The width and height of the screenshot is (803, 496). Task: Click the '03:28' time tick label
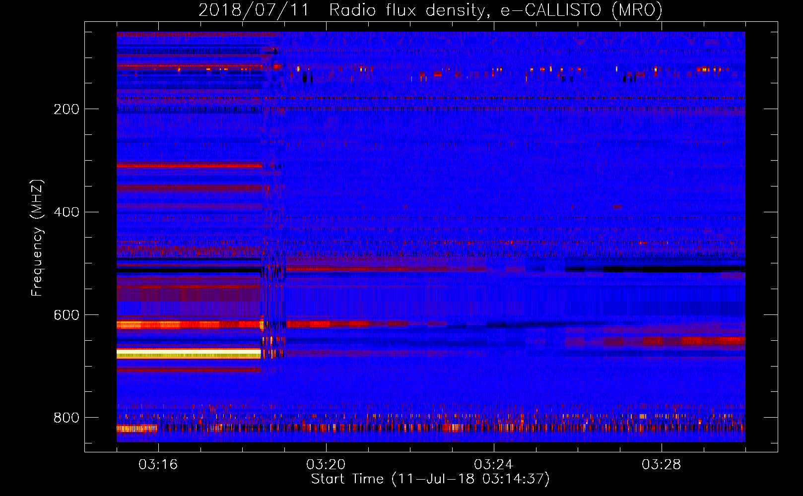point(661,465)
